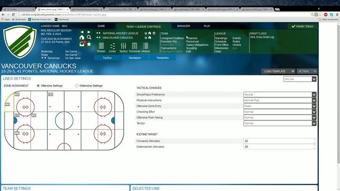Open the Apps bookmarks shortcut
This screenshot has width=340, height=191.
coord(6,20)
